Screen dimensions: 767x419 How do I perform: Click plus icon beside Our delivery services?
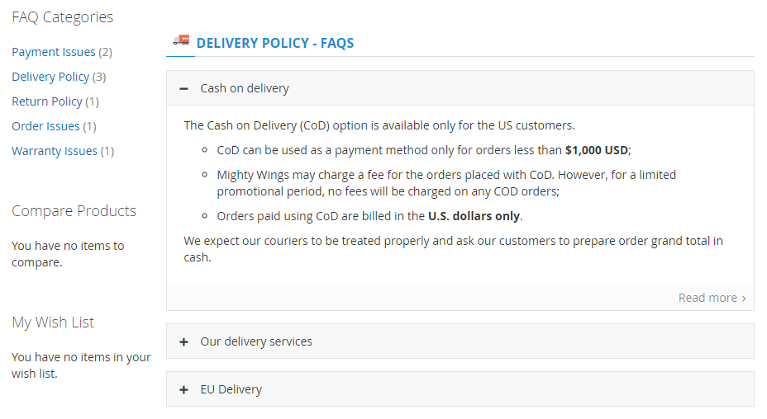click(x=184, y=341)
